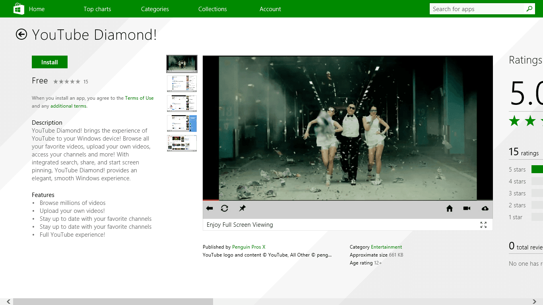The image size is (543, 305).
Task: Click the 15 ratings count
Action: pyautogui.click(x=524, y=152)
